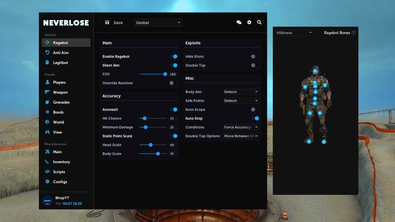Switch to the Grenades tab
This screenshot has width=395, height=222.
tap(66, 102)
